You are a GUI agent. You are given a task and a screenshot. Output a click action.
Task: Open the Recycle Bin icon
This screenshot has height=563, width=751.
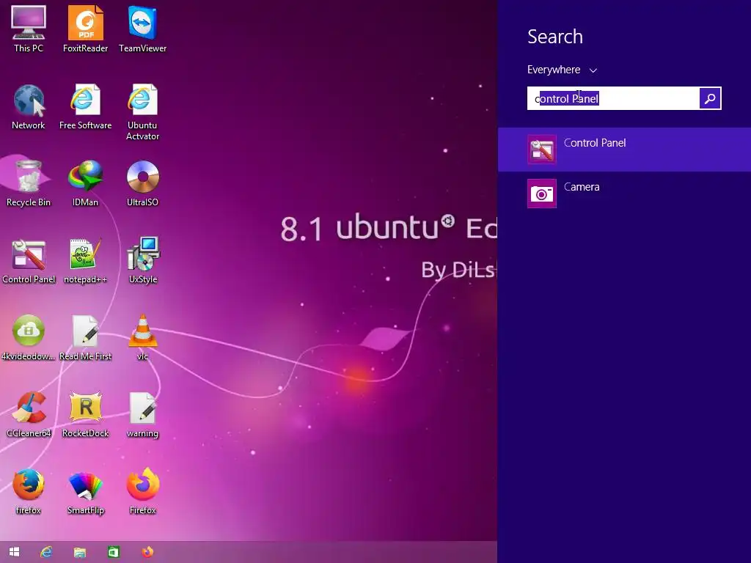click(29, 183)
